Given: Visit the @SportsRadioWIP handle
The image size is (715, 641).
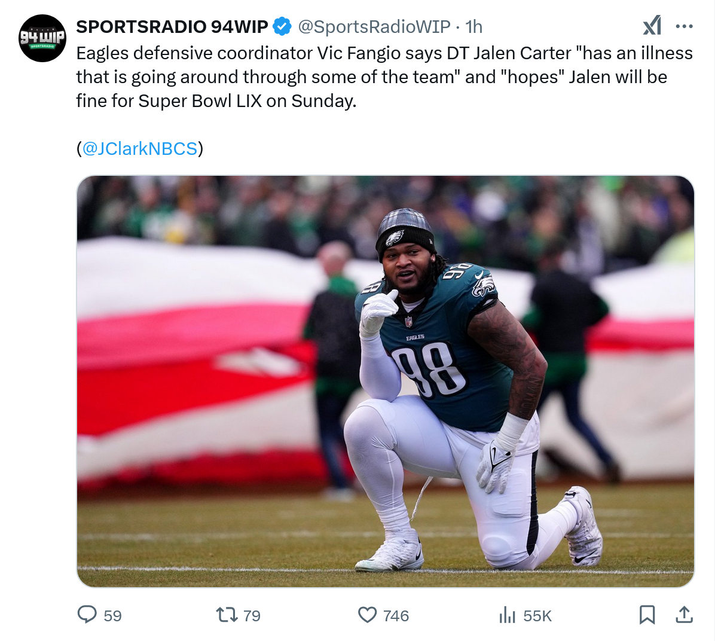Looking at the screenshot, I should (374, 26).
